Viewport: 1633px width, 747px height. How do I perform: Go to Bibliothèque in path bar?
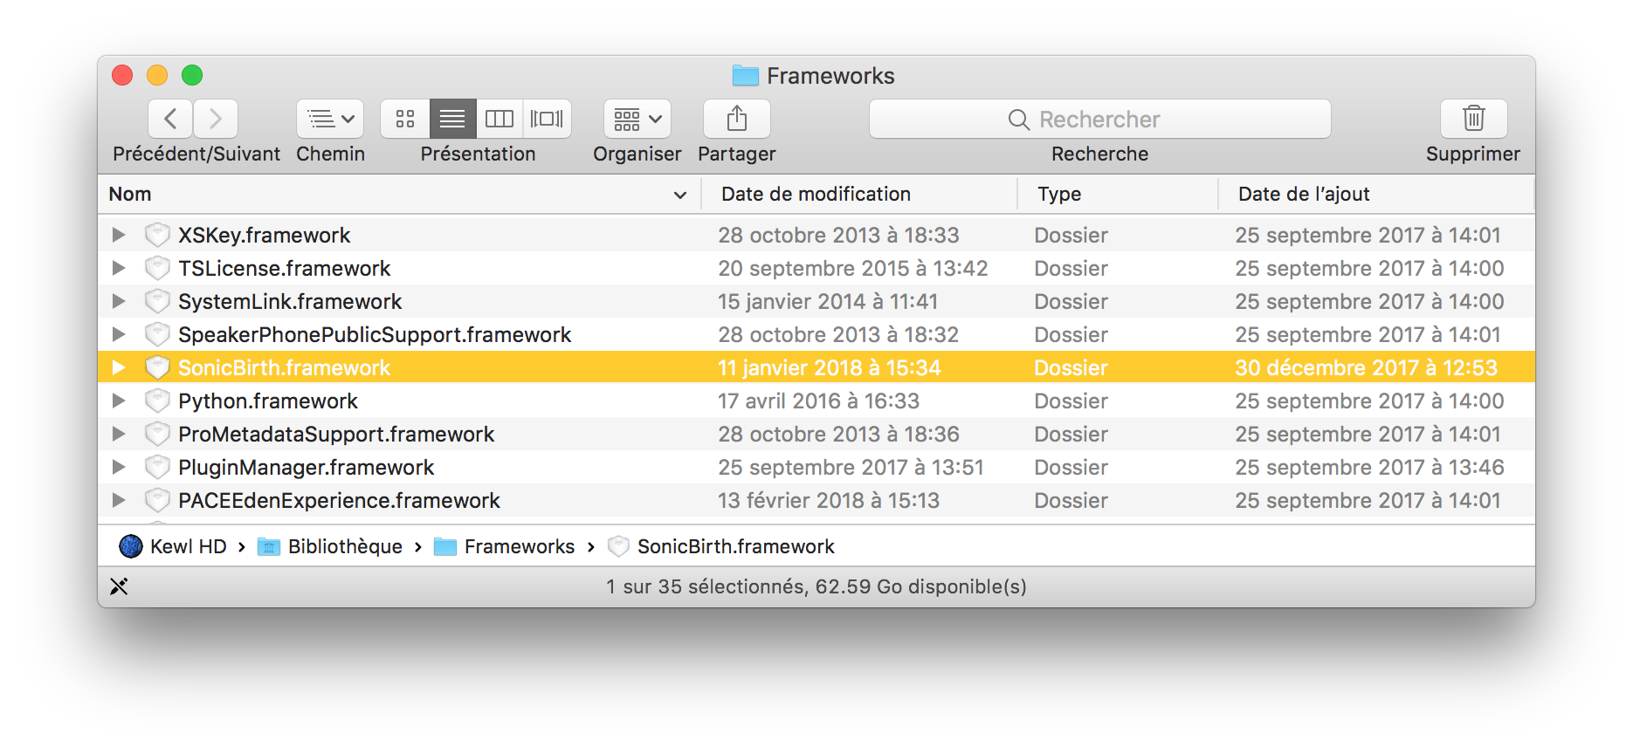point(344,546)
